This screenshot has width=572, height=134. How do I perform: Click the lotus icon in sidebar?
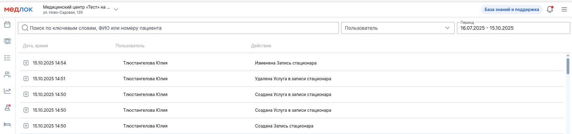(7, 41)
